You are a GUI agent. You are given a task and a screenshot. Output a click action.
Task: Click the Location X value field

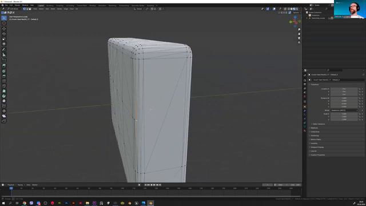(344, 89)
